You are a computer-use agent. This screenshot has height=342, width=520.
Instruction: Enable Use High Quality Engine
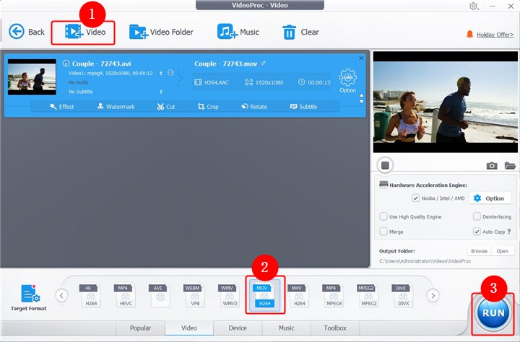pyautogui.click(x=383, y=216)
